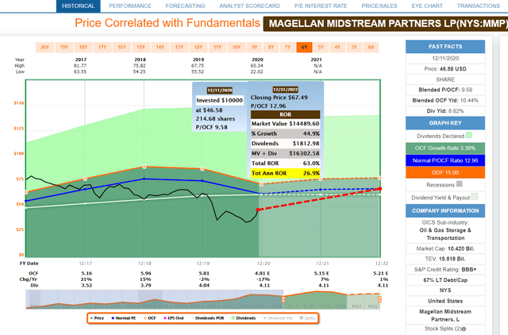This screenshot has width=508, height=335.
Task: Toggle the Price line in legend
Action: pos(97,318)
